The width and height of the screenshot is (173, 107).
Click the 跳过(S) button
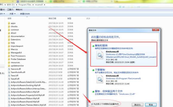point(137,105)
